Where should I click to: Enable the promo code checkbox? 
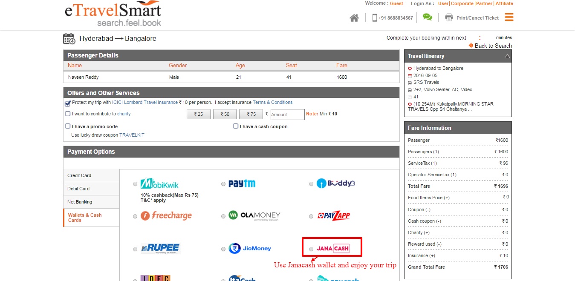click(68, 126)
